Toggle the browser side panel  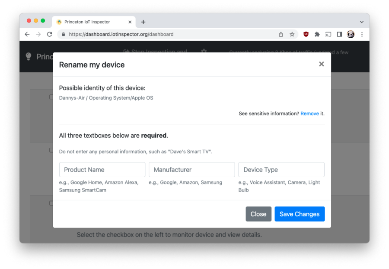point(339,34)
